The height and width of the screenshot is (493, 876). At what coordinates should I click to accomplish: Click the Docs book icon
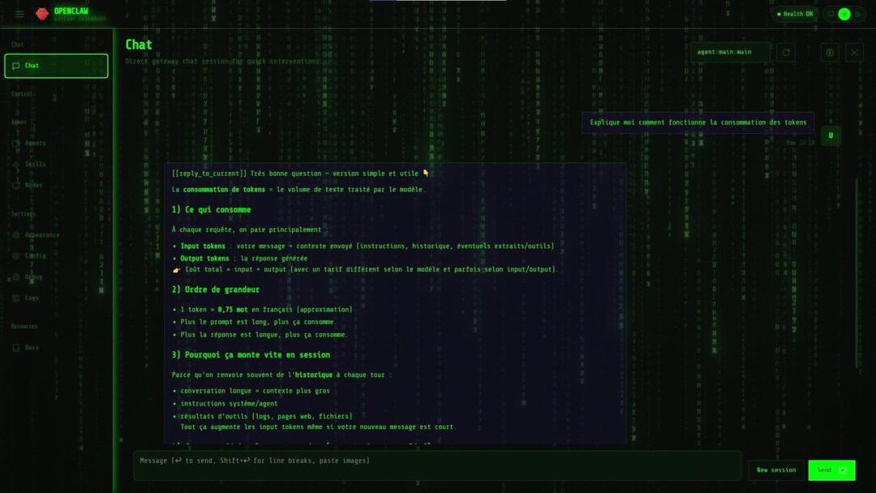click(x=16, y=347)
